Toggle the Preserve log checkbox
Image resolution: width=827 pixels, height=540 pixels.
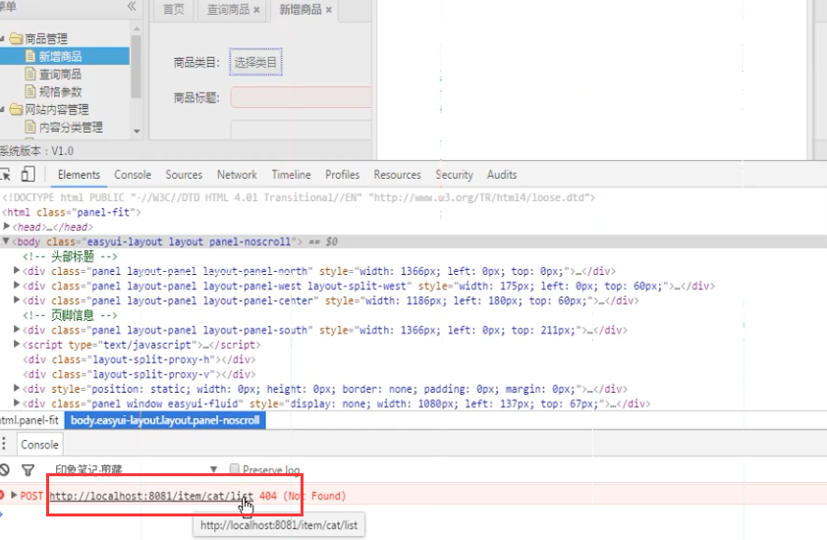[234, 468]
